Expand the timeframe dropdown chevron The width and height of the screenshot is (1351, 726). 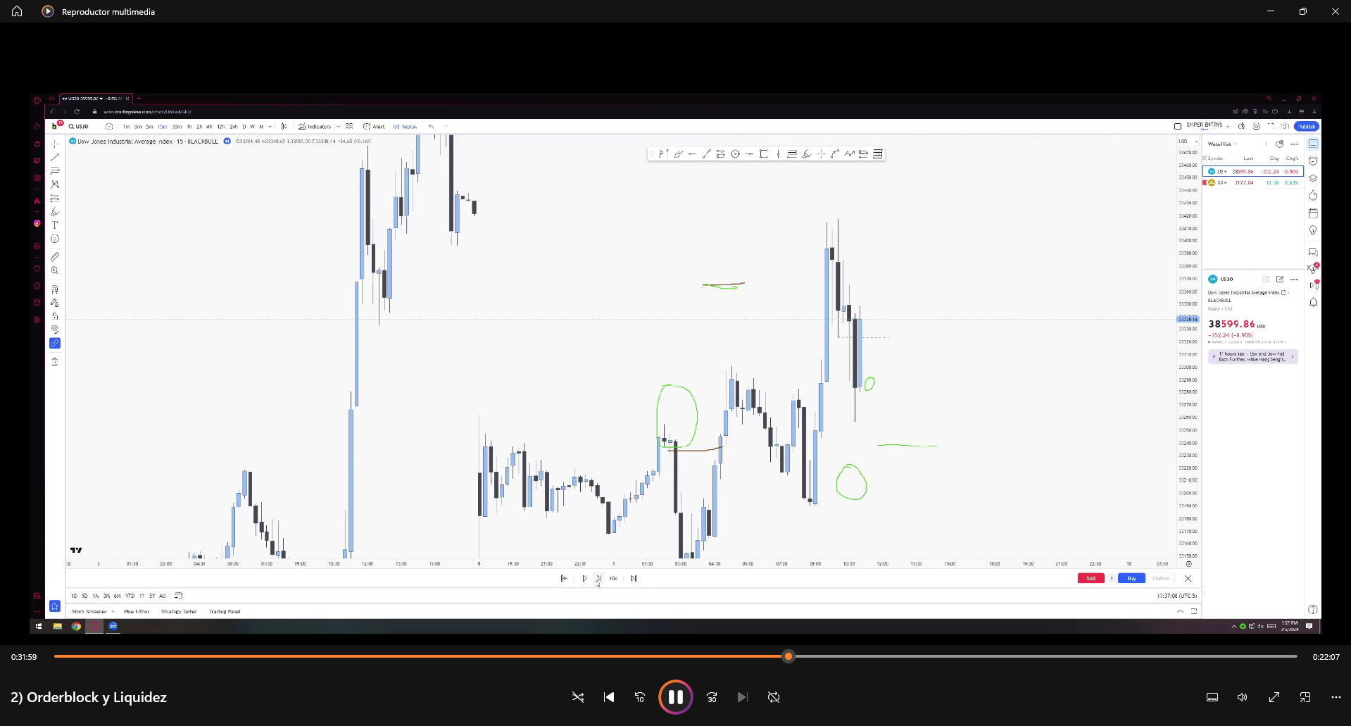(270, 127)
